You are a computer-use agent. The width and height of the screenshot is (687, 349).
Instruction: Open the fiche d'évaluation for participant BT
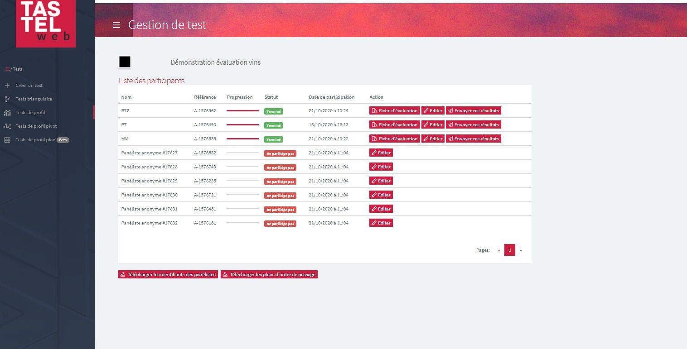pyautogui.click(x=394, y=124)
